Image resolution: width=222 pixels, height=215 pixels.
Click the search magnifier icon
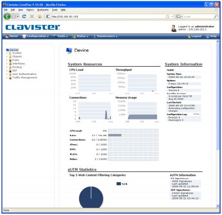click(216, 17)
